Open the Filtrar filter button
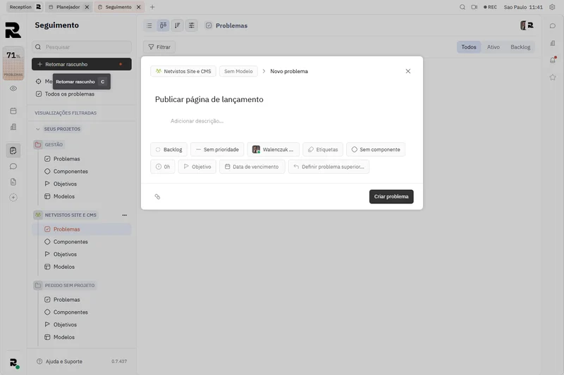The height and width of the screenshot is (375, 564). 159,47
